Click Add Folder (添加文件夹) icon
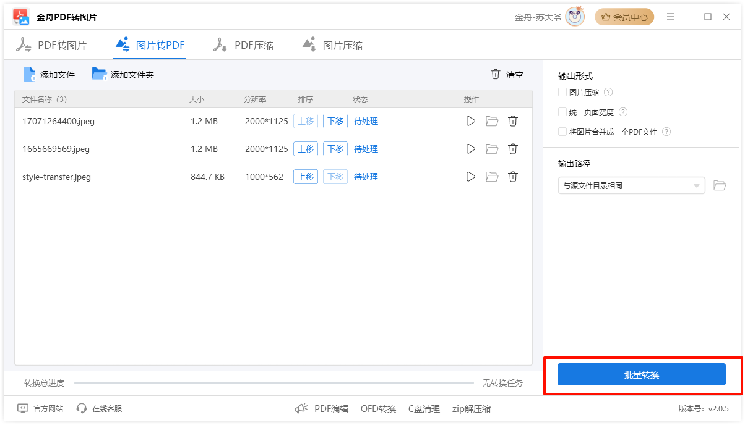 click(99, 75)
